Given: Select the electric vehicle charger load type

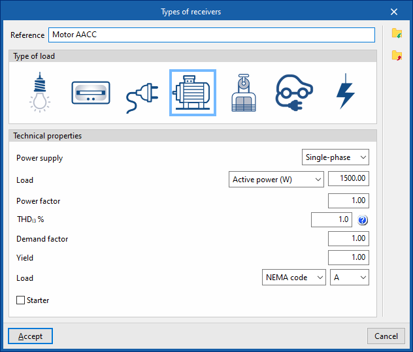Looking at the screenshot, I should coord(294,93).
